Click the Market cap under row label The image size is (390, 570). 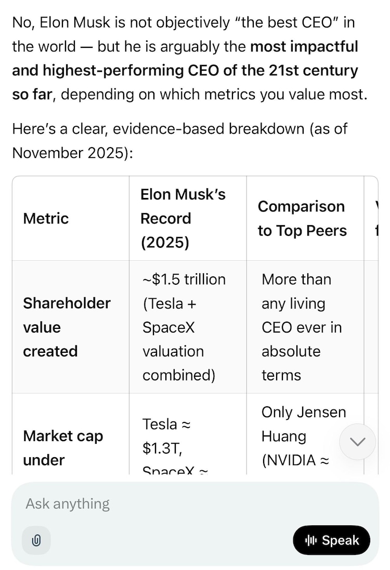[63, 447]
